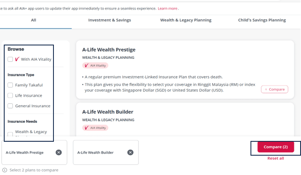Click the info icon beside Select 2 plans

click(x=5, y=170)
